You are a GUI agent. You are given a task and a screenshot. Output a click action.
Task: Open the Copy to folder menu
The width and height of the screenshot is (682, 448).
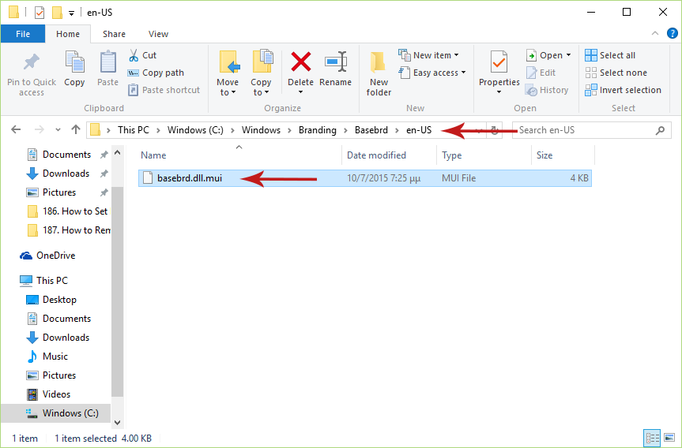(x=261, y=74)
